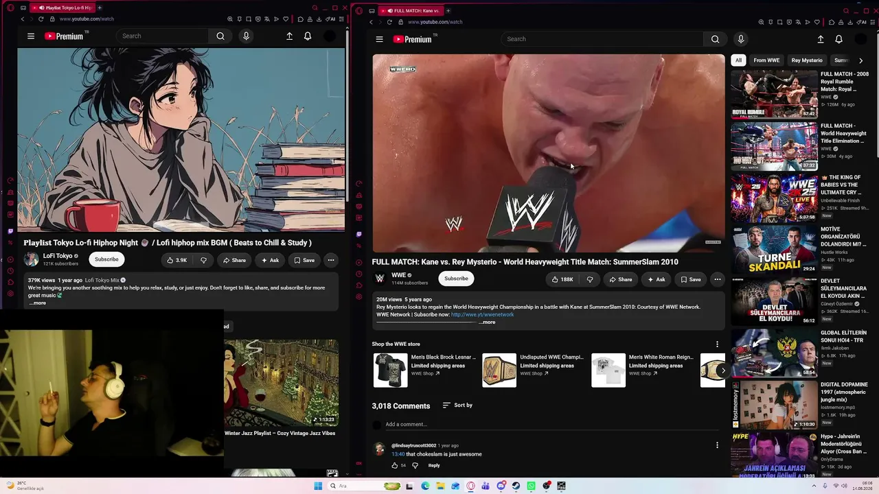This screenshot has width=879, height=494.
Task: Subscribe to the WWE channel
Action: click(456, 279)
